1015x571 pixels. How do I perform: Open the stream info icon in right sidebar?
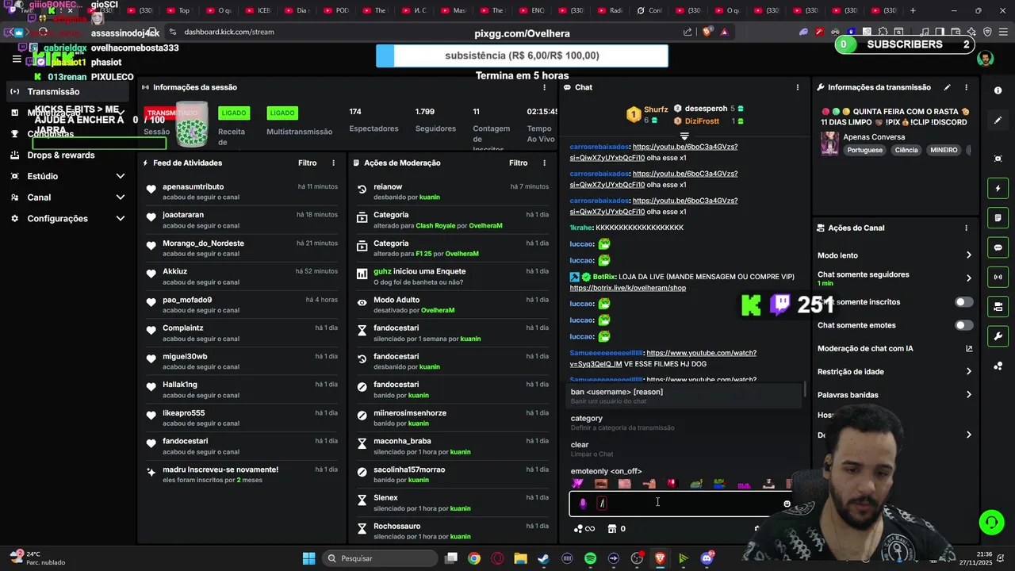click(998, 90)
